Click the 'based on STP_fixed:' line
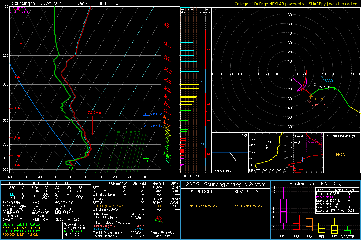 335,211
